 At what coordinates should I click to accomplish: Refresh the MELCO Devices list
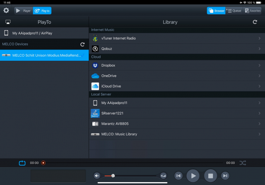coord(82,44)
